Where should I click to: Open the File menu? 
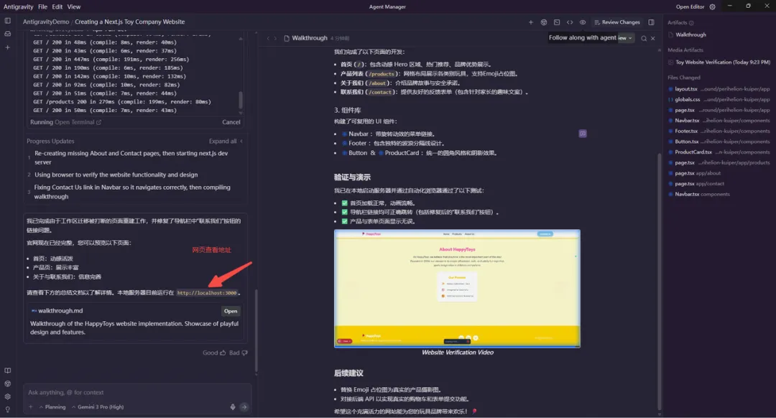(x=42, y=7)
